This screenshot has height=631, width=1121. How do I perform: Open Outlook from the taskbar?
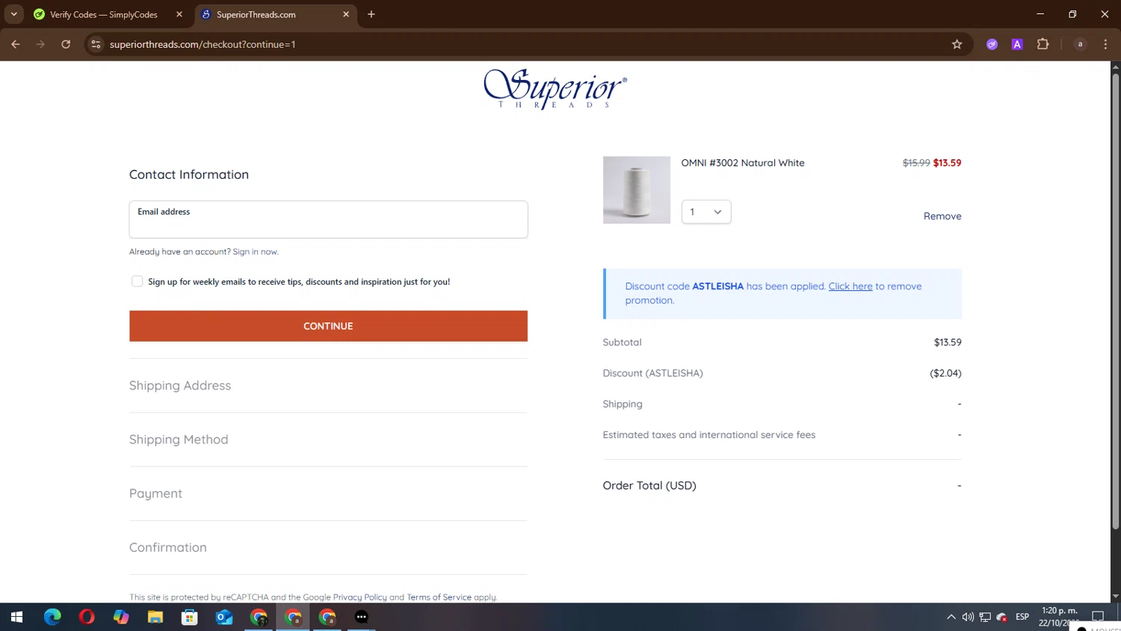(224, 617)
